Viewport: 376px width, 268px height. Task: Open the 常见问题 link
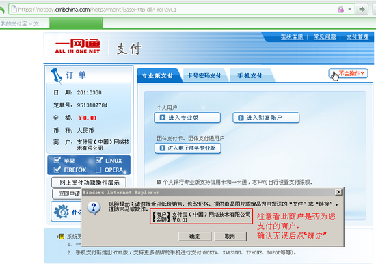[x=325, y=37]
